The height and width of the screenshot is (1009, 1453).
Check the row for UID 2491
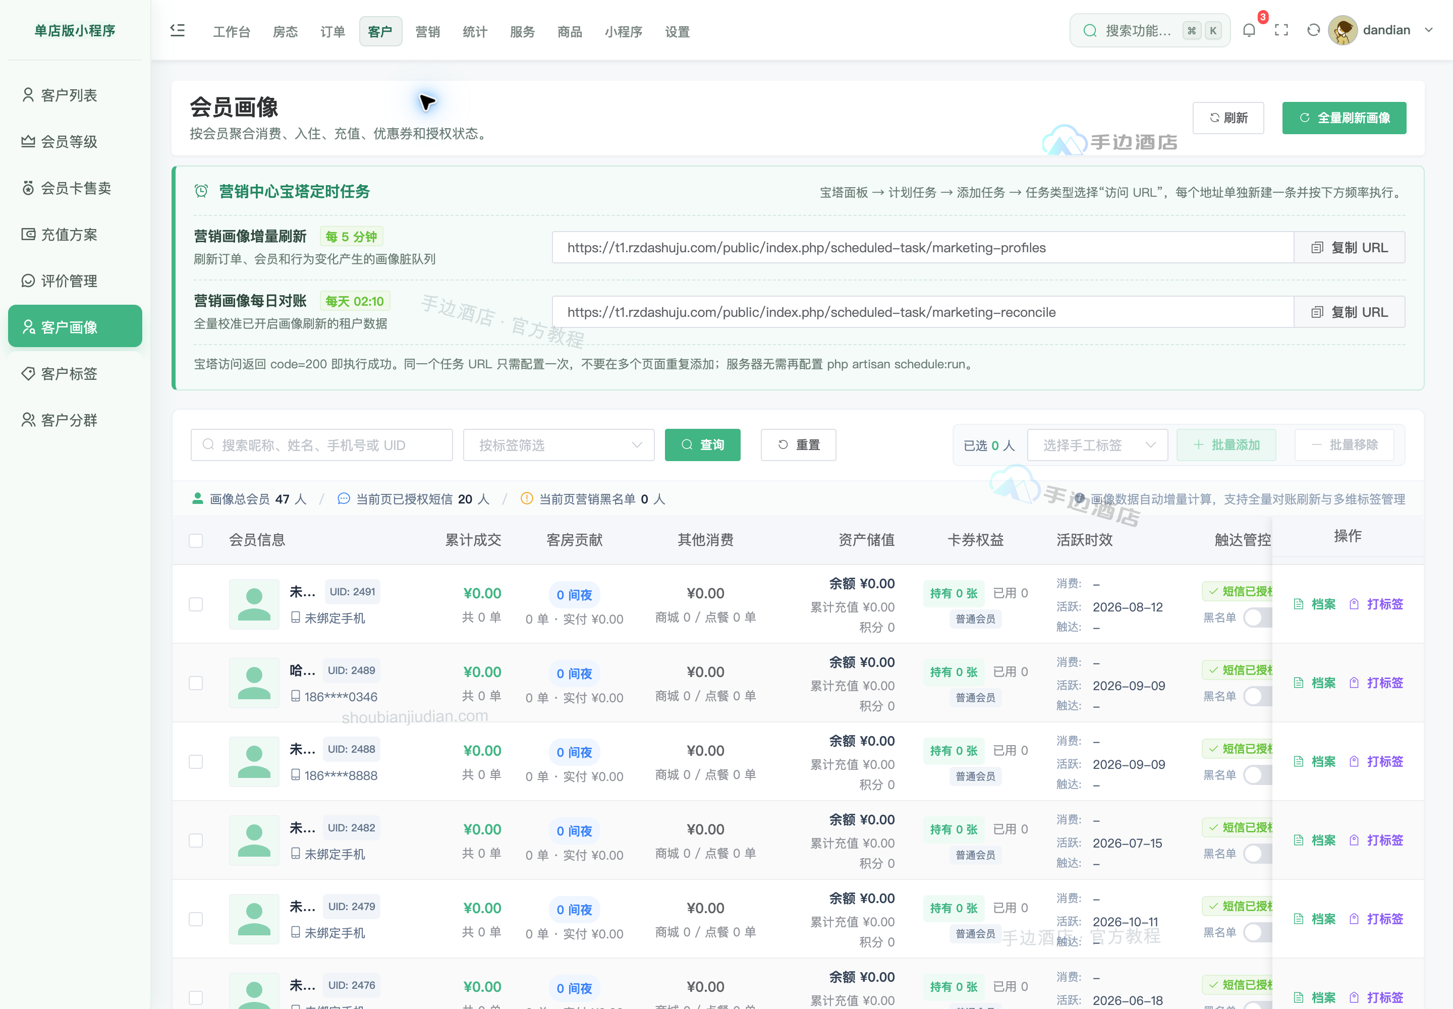(x=196, y=604)
